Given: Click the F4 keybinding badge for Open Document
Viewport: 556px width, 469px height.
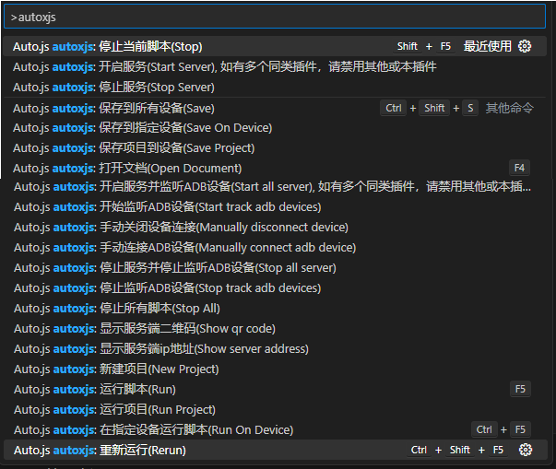Looking at the screenshot, I should [519, 168].
